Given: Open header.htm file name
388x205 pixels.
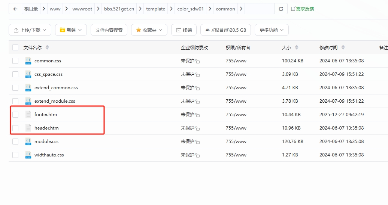Looking at the screenshot, I should [46, 128].
